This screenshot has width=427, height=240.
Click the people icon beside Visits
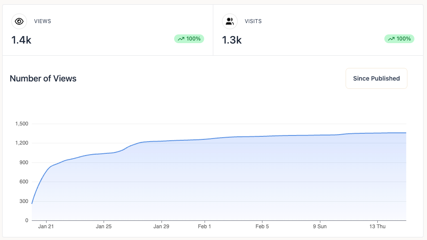pyautogui.click(x=229, y=21)
